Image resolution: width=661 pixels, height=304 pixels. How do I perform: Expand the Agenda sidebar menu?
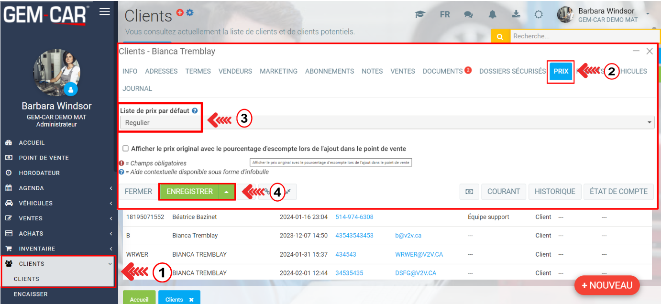click(57, 188)
